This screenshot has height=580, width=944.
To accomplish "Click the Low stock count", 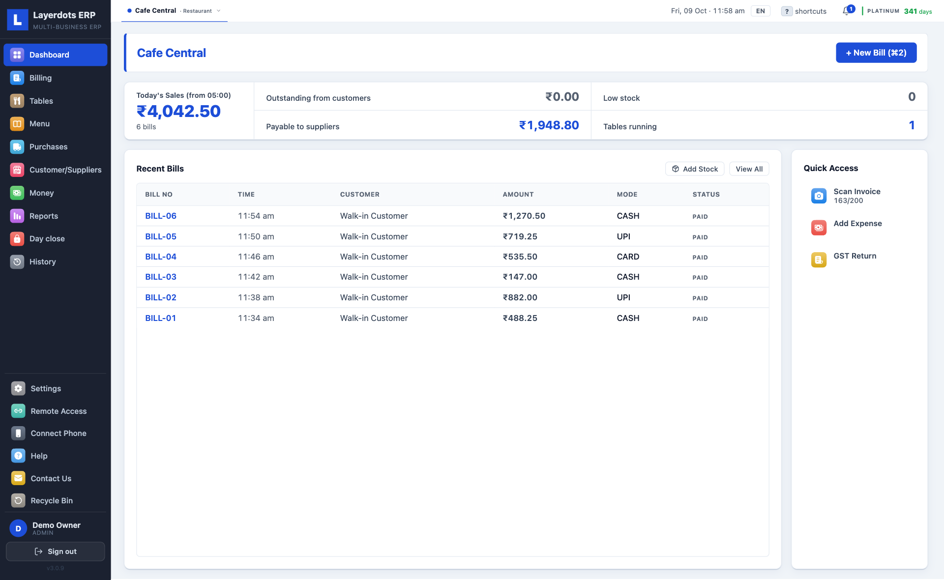I will coord(912,97).
